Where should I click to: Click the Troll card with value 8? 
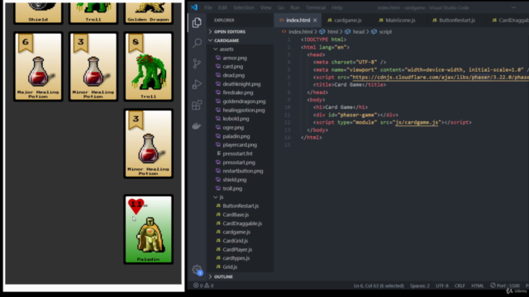point(149,67)
